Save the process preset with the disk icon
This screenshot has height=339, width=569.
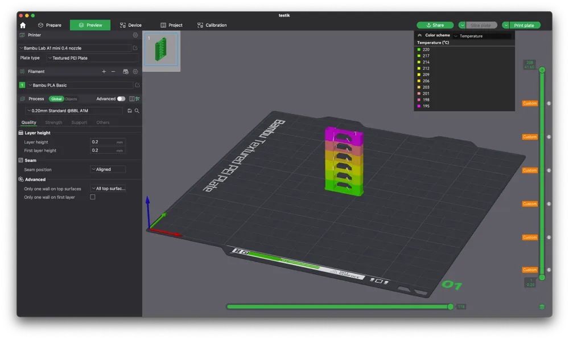(x=130, y=111)
